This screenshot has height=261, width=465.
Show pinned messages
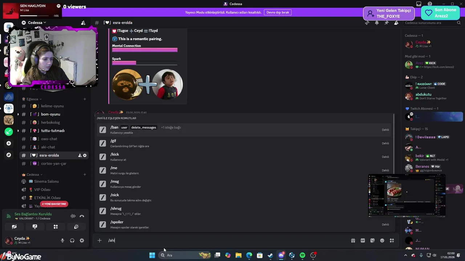(387, 22)
